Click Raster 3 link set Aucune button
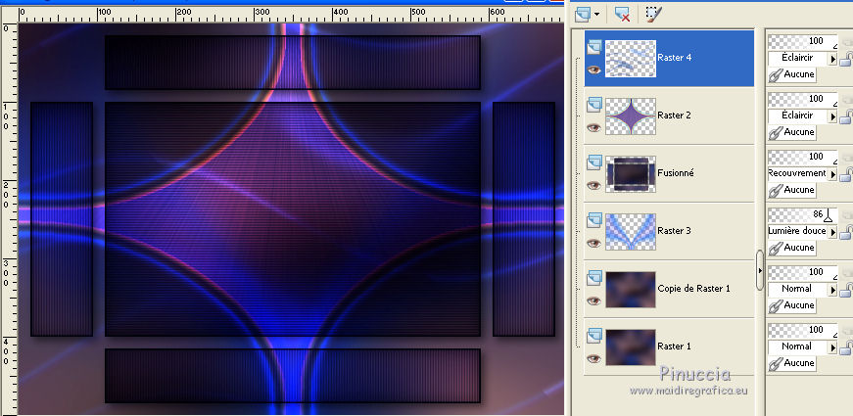Image resolution: width=853 pixels, height=416 pixels. [792, 248]
